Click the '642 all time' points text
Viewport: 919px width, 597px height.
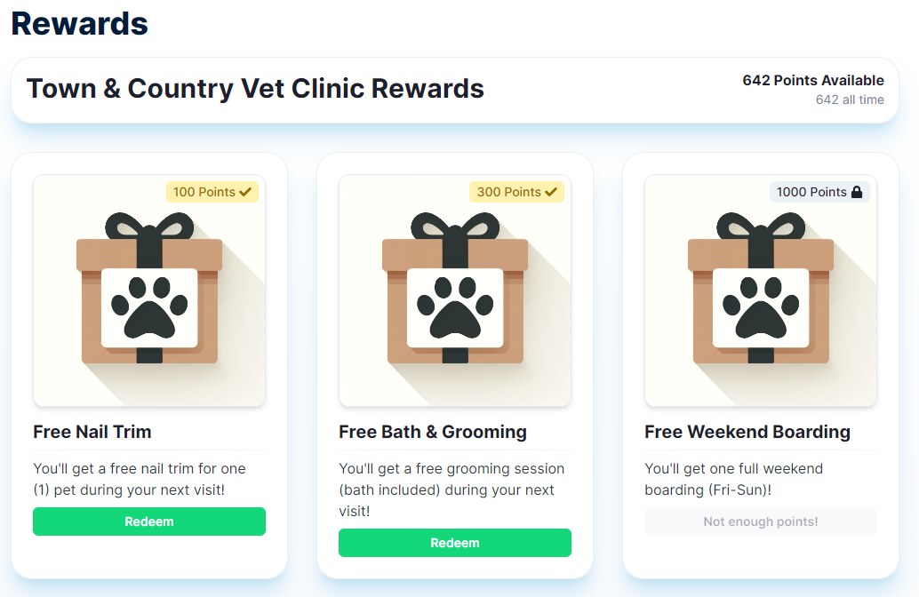(x=850, y=99)
